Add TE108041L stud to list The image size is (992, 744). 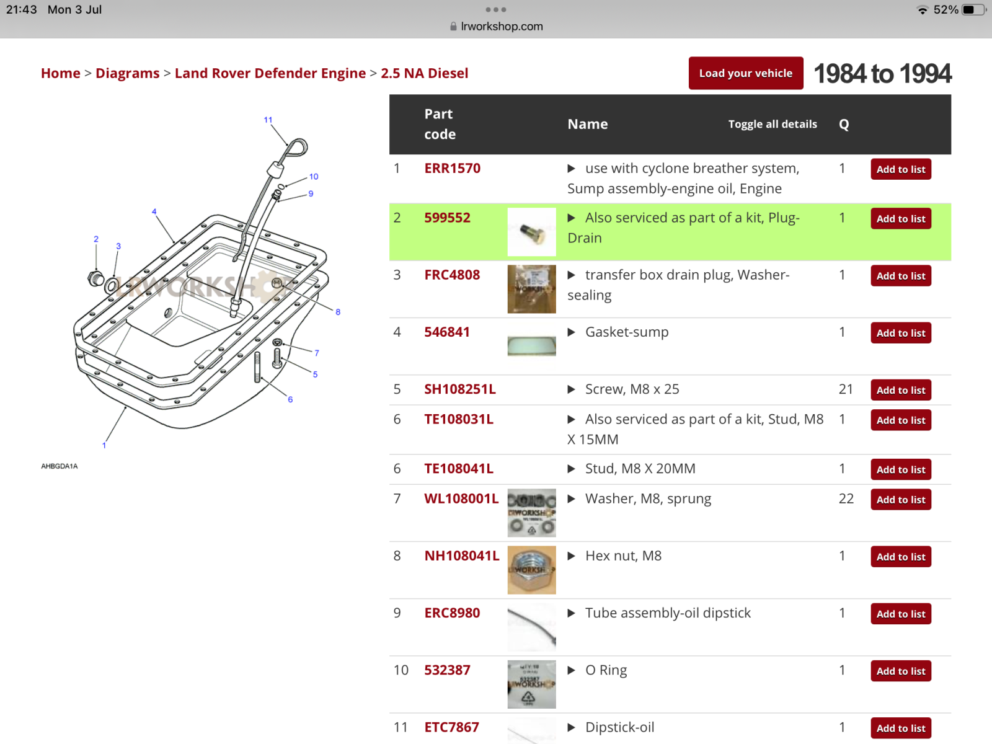[901, 470]
